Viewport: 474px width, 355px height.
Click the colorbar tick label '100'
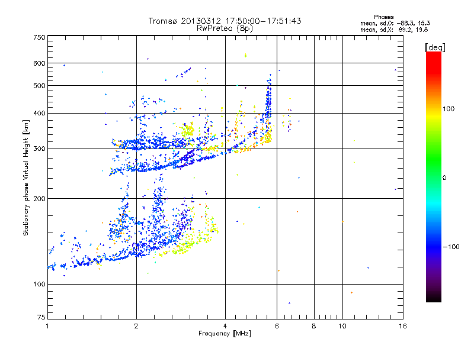[449, 109]
